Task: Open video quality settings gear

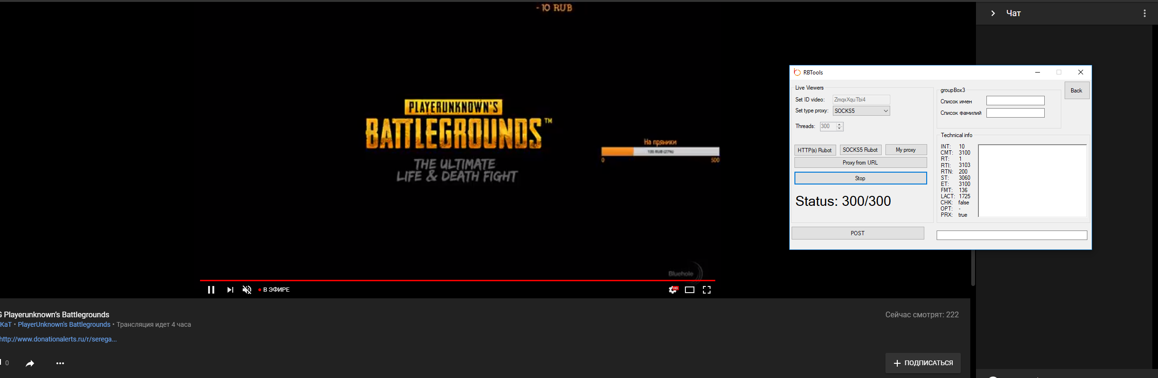Action: 673,290
